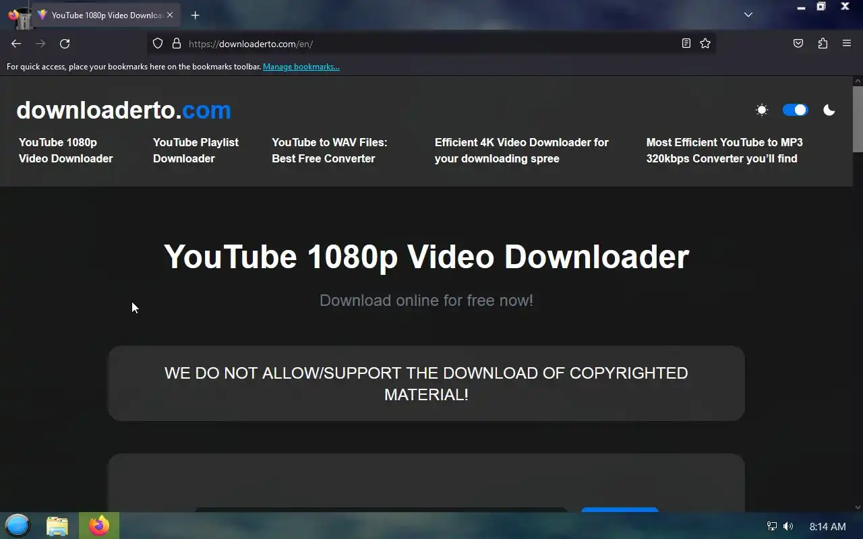Image resolution: width=863 pixels, height=539 pixels.
Task: Toggle reader view icon
Action: point(686,44)
